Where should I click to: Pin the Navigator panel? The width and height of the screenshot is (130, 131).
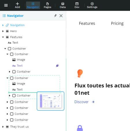click(55, 16)
